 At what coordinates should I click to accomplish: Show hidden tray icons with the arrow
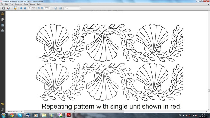click(x=183, y=116)
